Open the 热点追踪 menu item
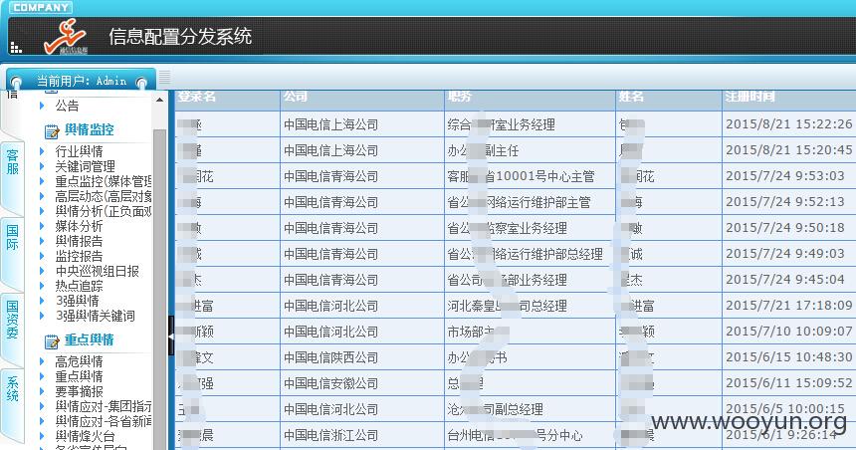This screenshot has width=856, height=450. [80, 286]
